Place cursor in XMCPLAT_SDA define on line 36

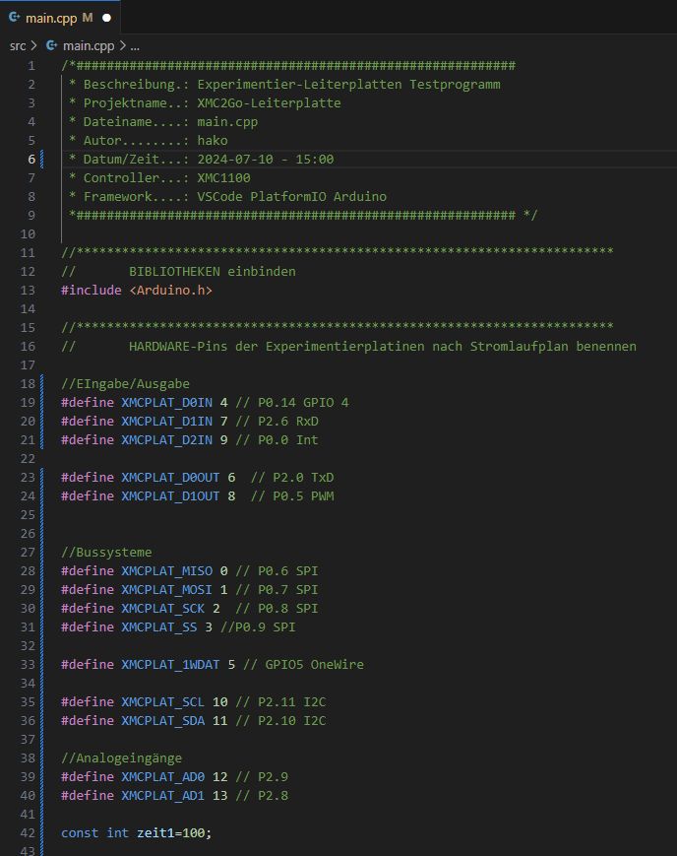162,721
